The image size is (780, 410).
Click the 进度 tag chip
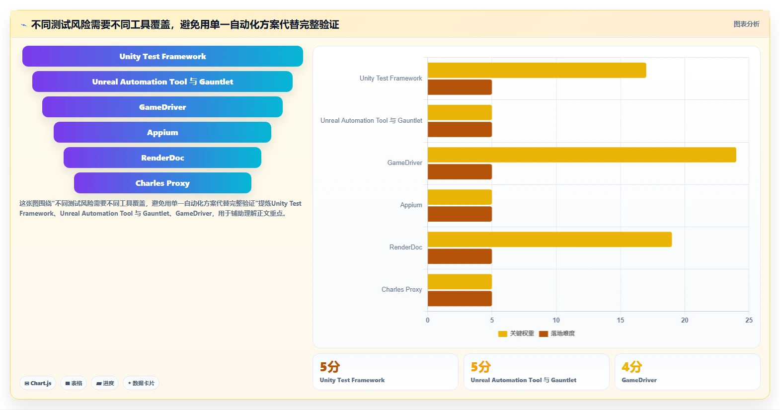coord(105,383)
